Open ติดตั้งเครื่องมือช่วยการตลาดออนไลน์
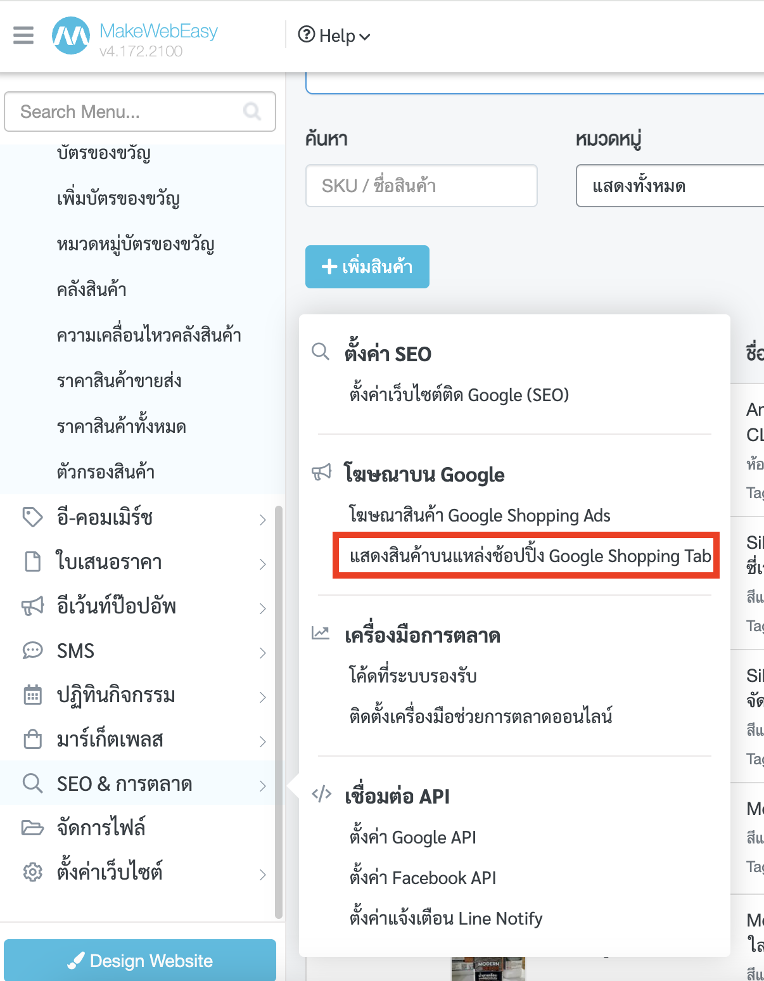764x981 pixels. (481, 716)
